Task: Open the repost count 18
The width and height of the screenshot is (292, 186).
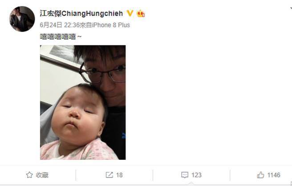Action: 119,175
